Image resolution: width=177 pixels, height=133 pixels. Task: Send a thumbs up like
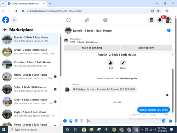click(171, 121)
